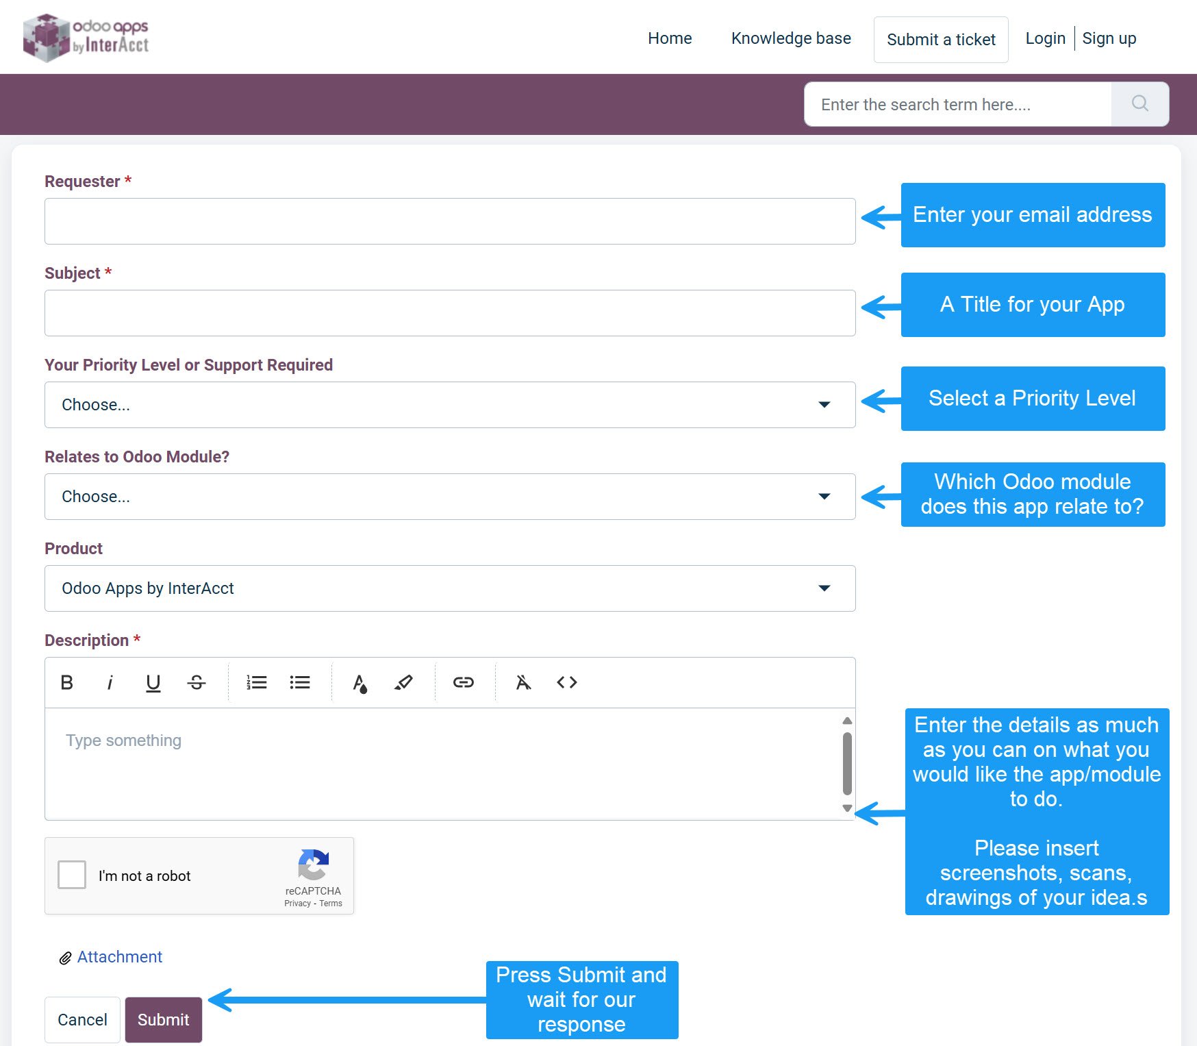Select Submit a ticket tab

(x=941, y=40)
